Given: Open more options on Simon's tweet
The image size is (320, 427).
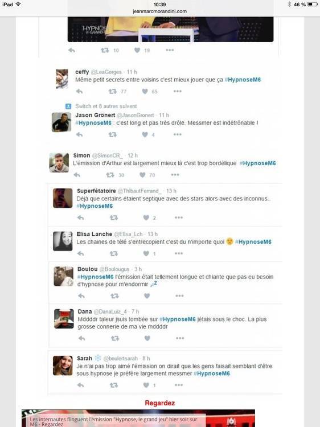Looking at the screenshot, I should point(175,175).
